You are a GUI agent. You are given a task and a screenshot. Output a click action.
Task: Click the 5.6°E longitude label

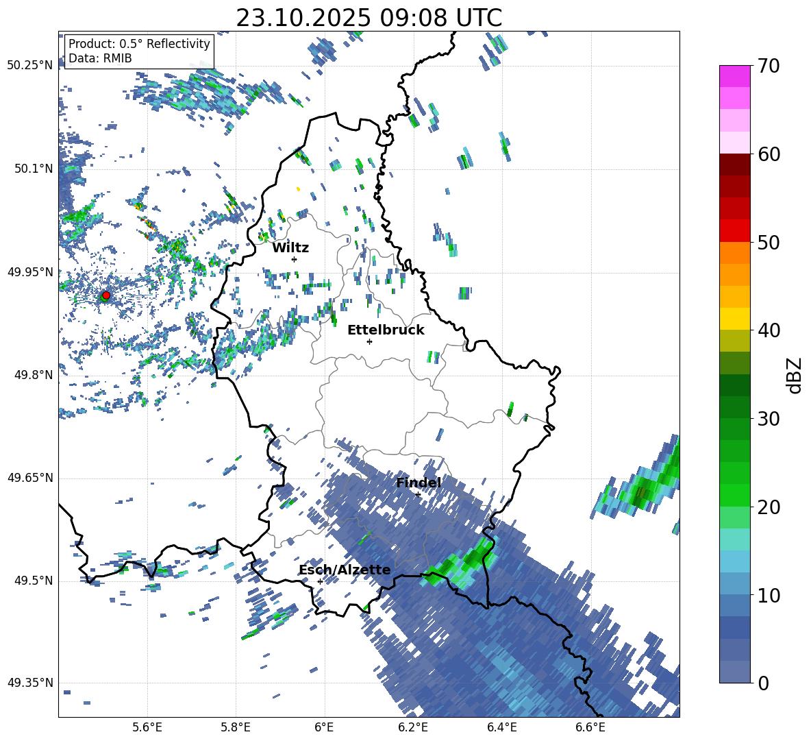click(x=147, y=727)
